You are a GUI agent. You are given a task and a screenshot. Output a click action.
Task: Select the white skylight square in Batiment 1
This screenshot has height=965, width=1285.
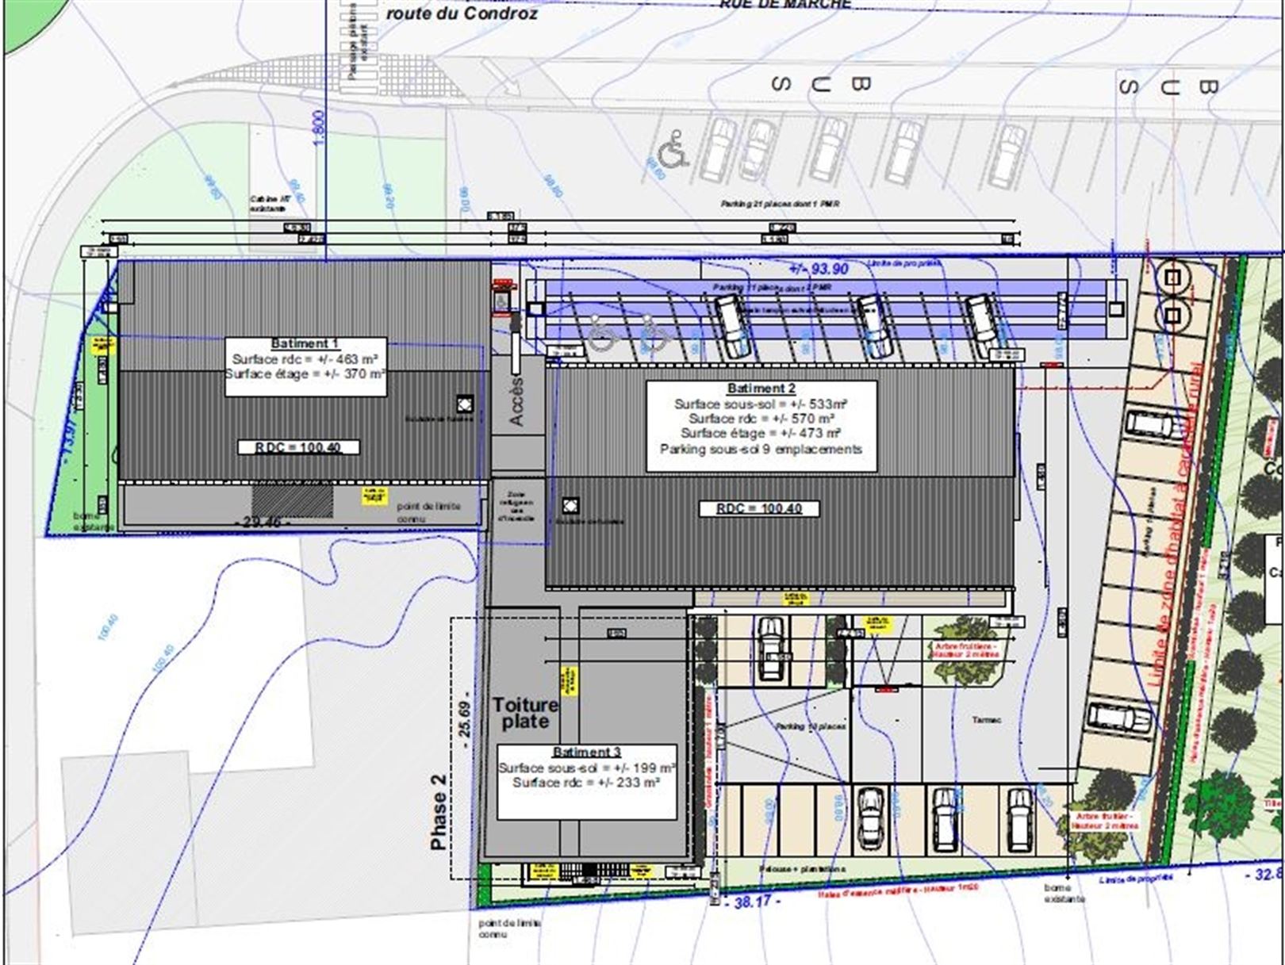click(465, 404)
